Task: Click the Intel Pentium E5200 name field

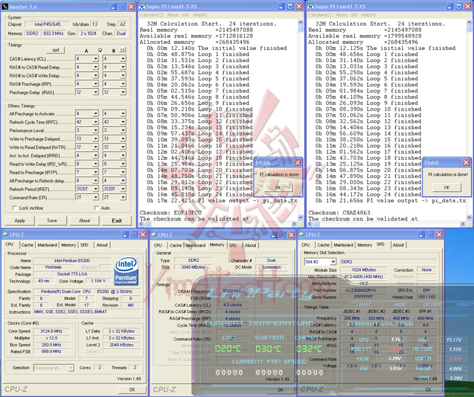Action: click(72, 260)
